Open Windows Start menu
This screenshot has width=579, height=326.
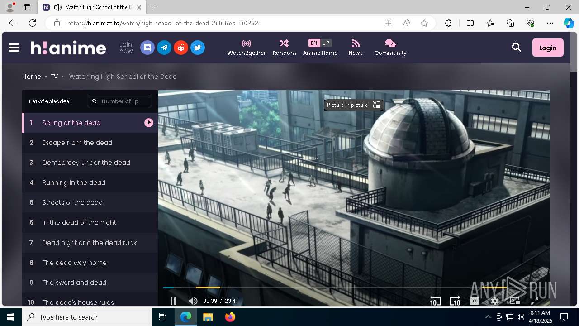click(x=11, y=317)
